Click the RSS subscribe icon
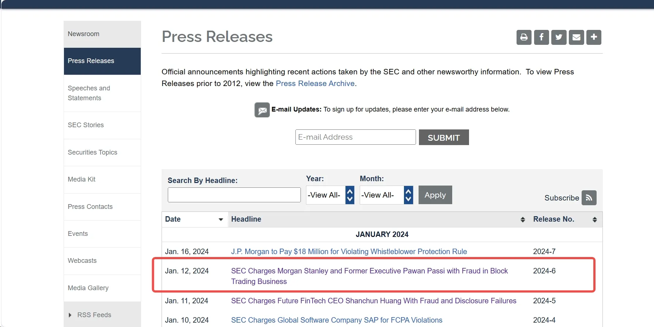The height and width of the screenshot is (327, 654). tap(589, 198)
